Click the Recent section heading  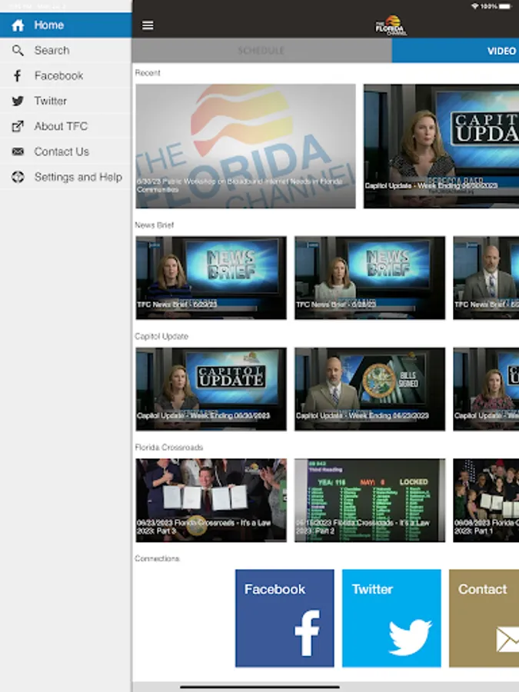click(x=148, y=73)
